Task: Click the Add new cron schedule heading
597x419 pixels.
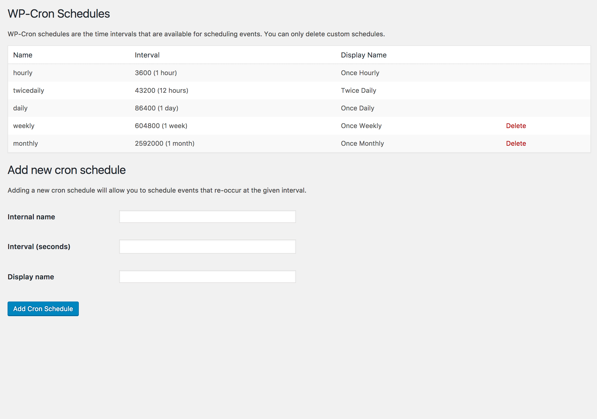Action: [67, 170]
